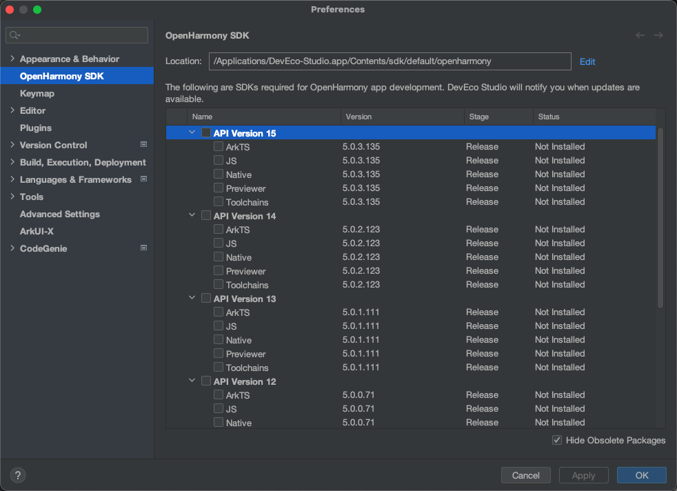This screenshot has width=677, height=491.
Task: Confirm with the OK button
Action: pos(642,475)
